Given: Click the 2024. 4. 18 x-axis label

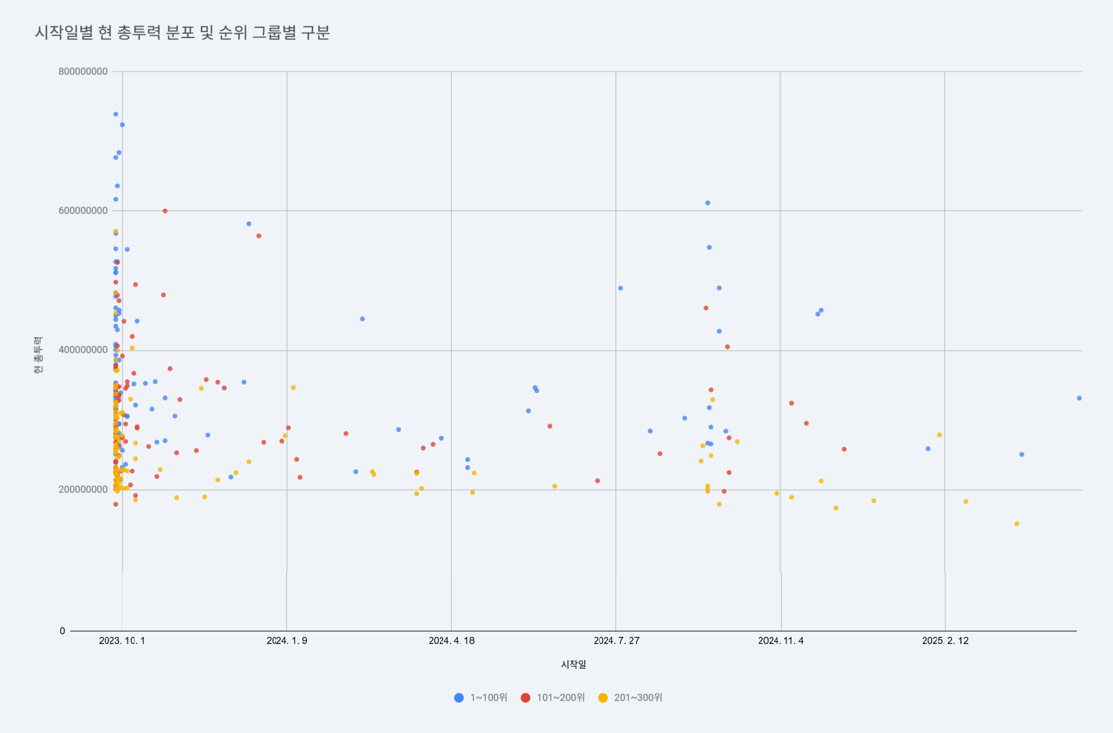Looking at the screenshot, I should [x=452, y=641].
